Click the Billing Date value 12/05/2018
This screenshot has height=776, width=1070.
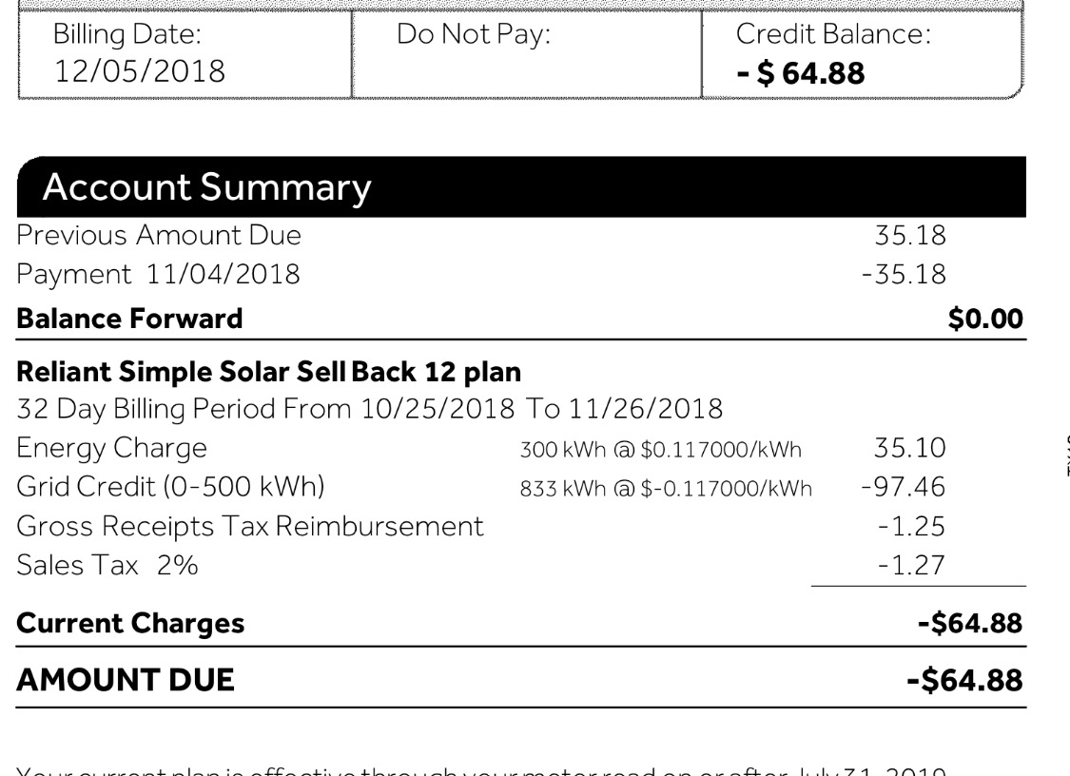pyautogui.click(x=139, y=71)
